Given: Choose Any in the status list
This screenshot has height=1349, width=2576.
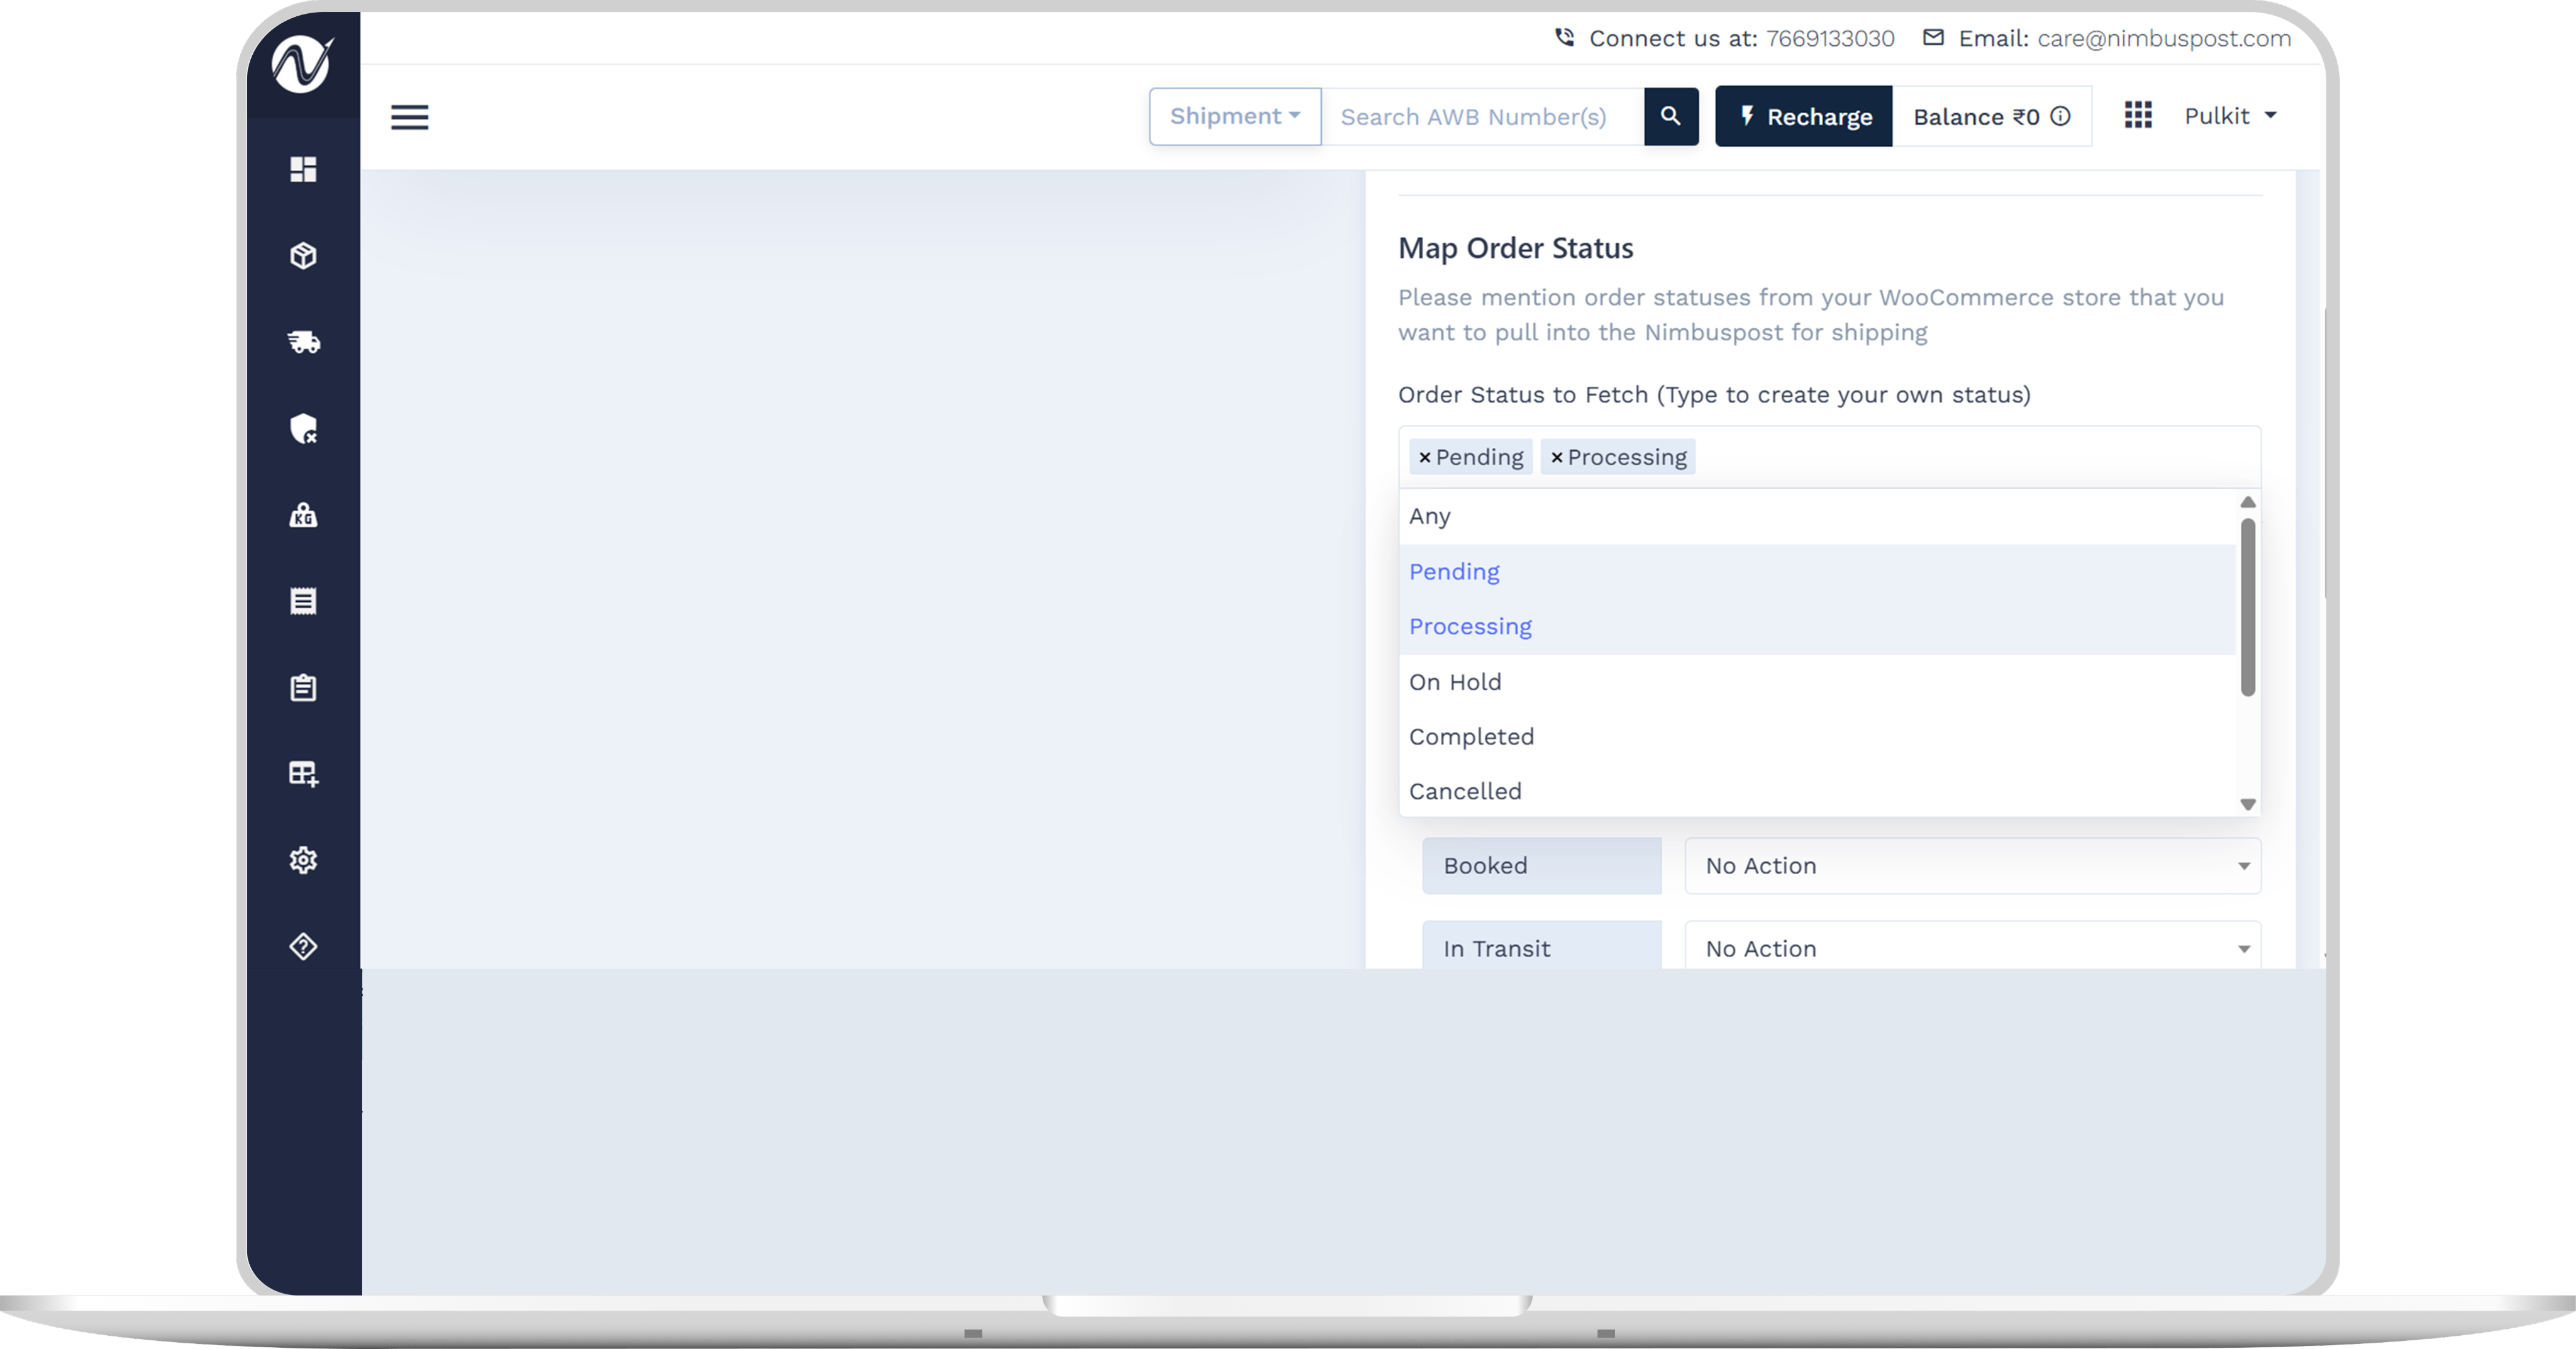Looking at the screenshot, I should pos(1430,516).
